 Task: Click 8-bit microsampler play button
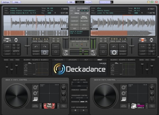coord(84,110)
